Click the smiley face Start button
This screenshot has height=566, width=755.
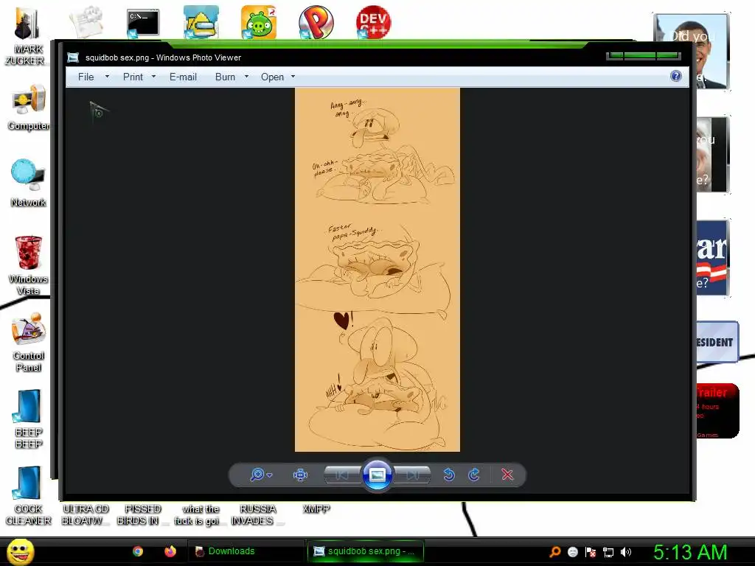20,551
